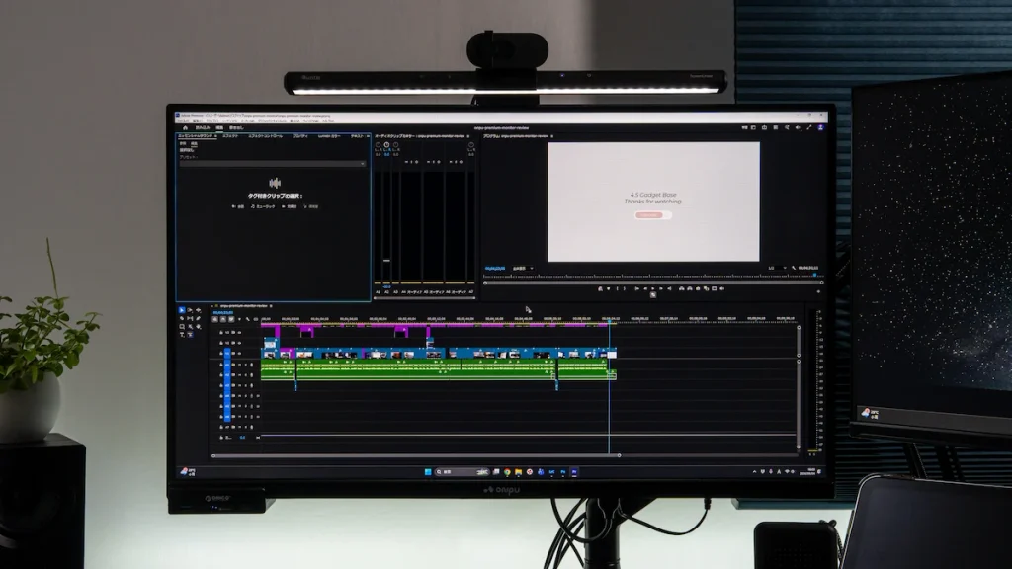The height and width of the screenshot is (569, 1012).
Task: Click Mark In in the Program monitor
Action: (x=617, y=289)
